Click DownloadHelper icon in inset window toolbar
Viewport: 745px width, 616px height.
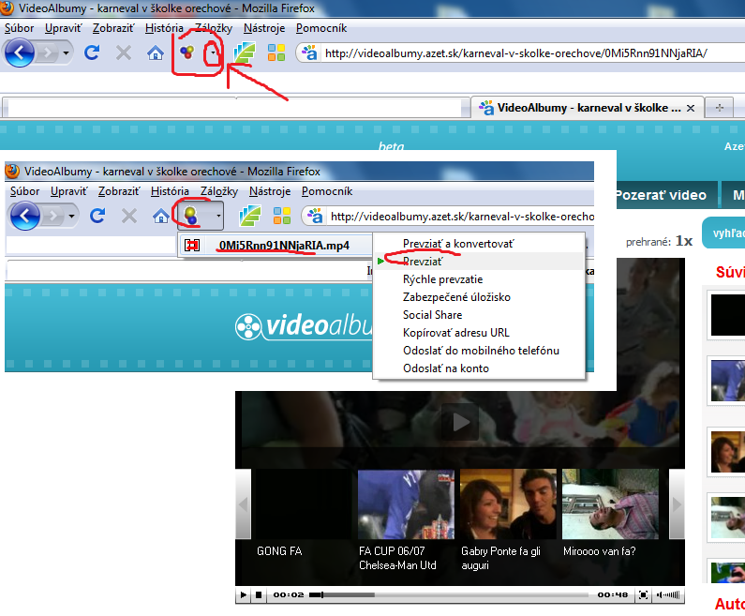tap(191, 216)
